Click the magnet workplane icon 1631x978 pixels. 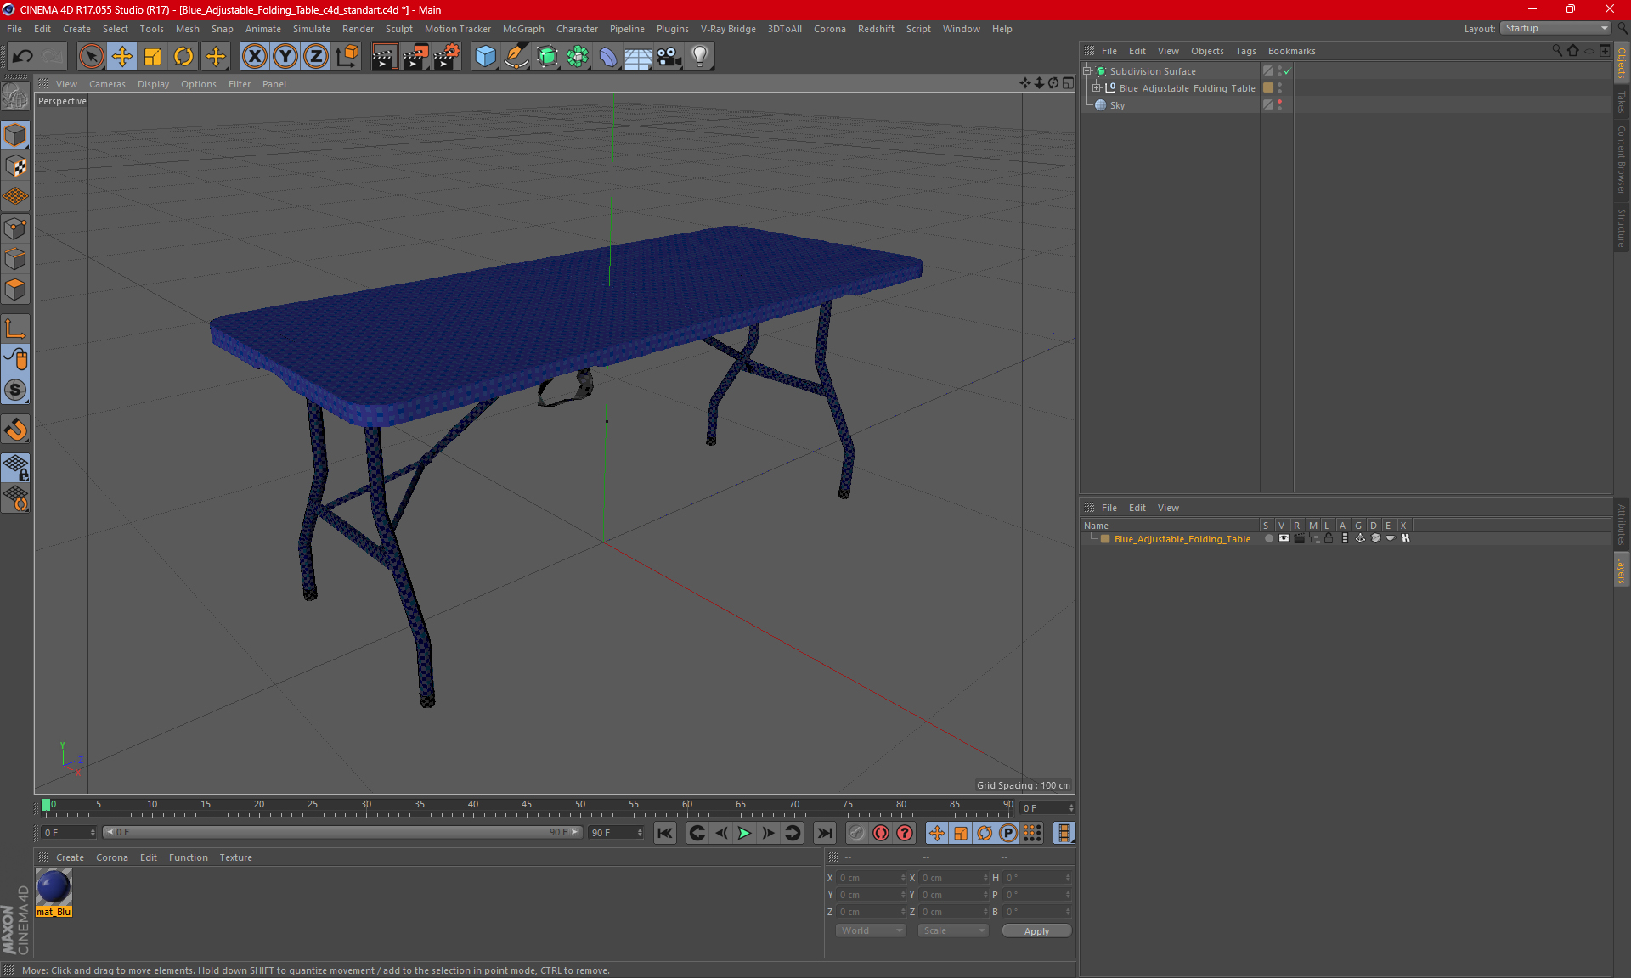(x=15, y=430)
